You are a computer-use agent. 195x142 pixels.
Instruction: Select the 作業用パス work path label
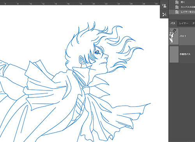(x=185, y=54)
